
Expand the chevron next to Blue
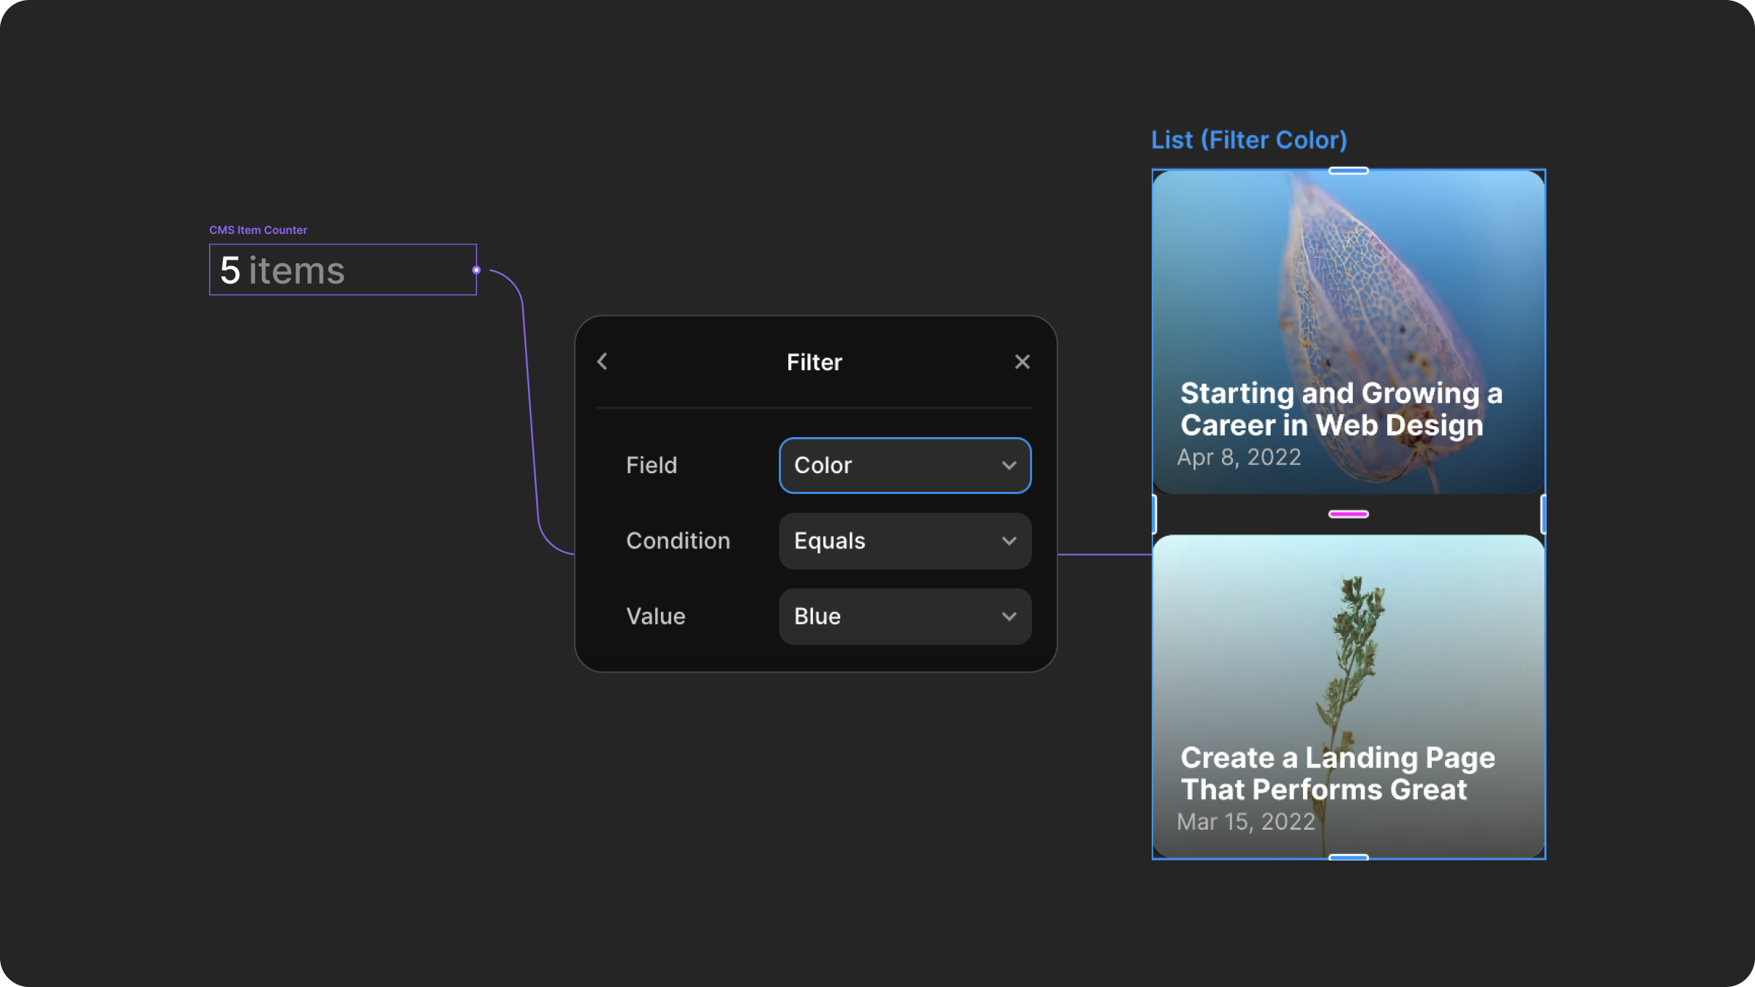pos(1009,616)
